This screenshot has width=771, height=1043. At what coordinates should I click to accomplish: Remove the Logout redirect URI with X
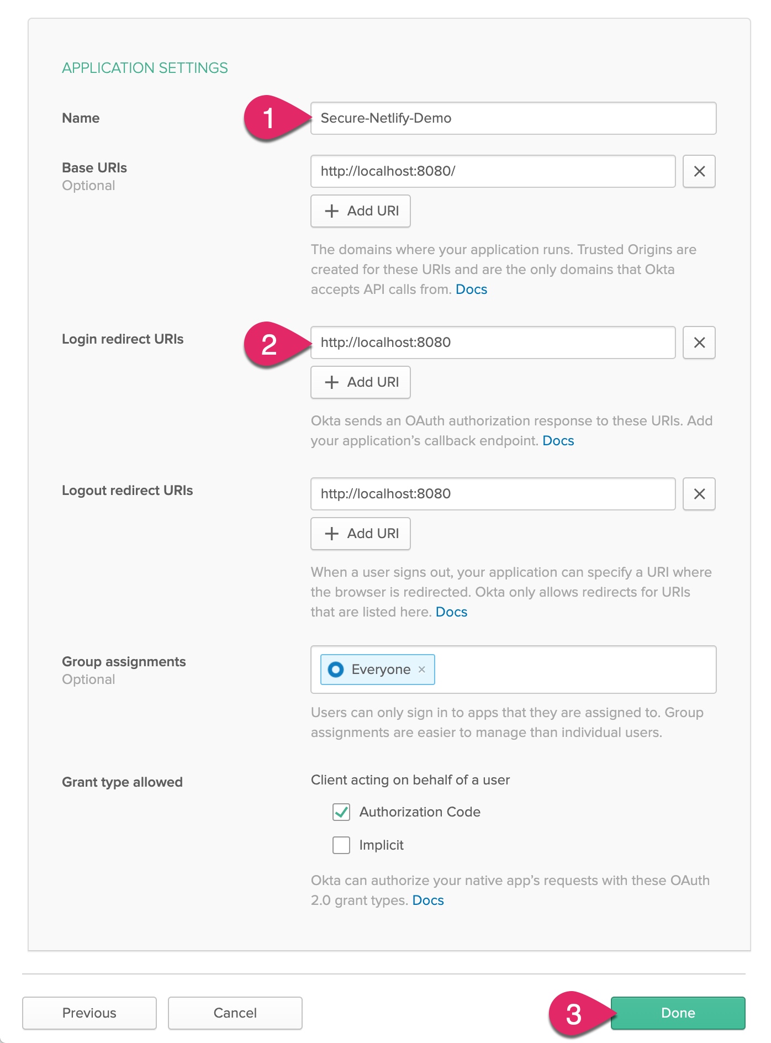click(x=699, y=494)
